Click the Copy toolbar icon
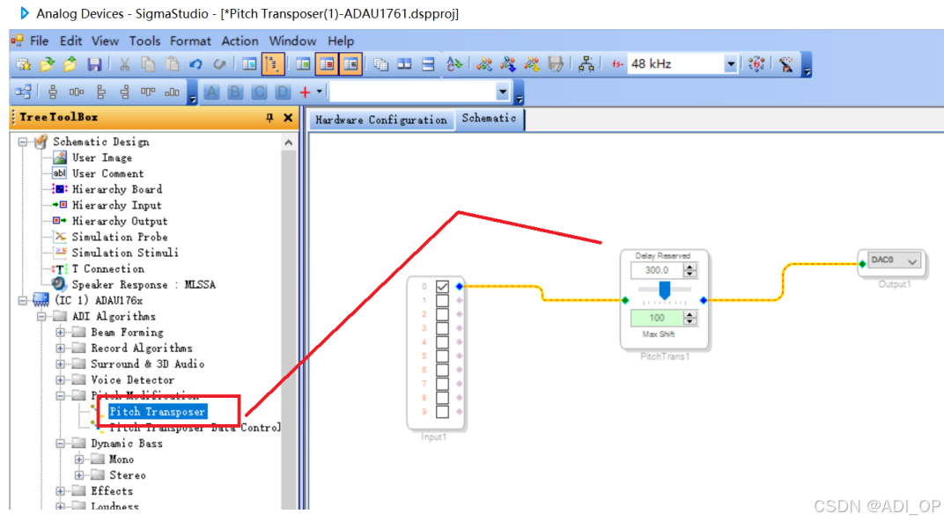 click(148, 64)
